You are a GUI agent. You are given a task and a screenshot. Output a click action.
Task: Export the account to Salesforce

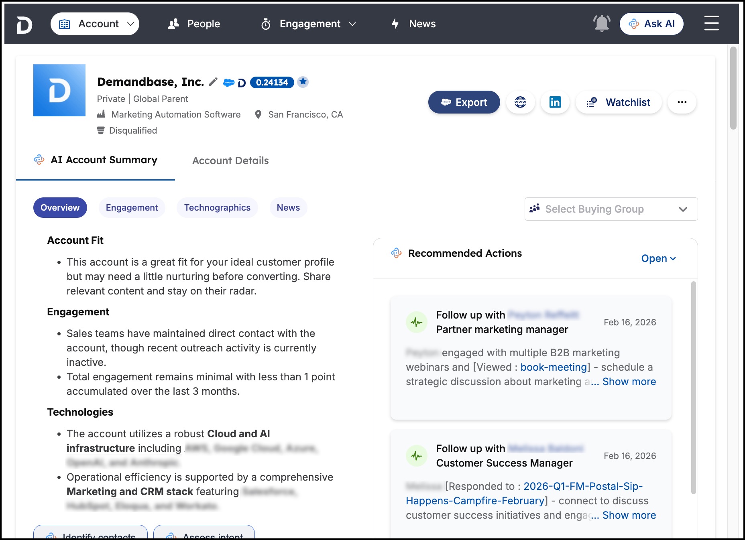[x=464, y=102]
